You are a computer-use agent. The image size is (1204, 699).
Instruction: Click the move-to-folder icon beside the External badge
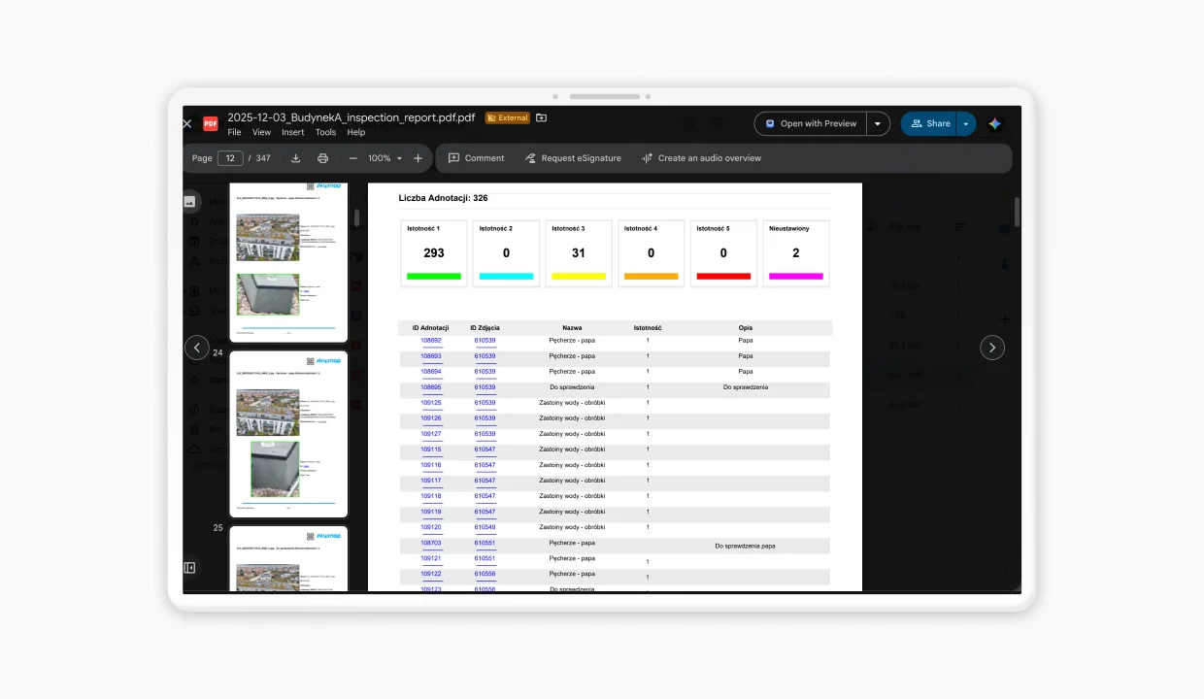542,117
